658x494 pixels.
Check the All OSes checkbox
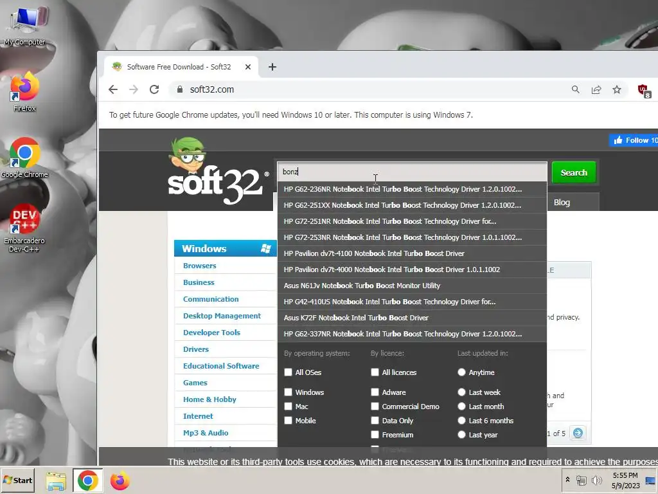(289, 372)
